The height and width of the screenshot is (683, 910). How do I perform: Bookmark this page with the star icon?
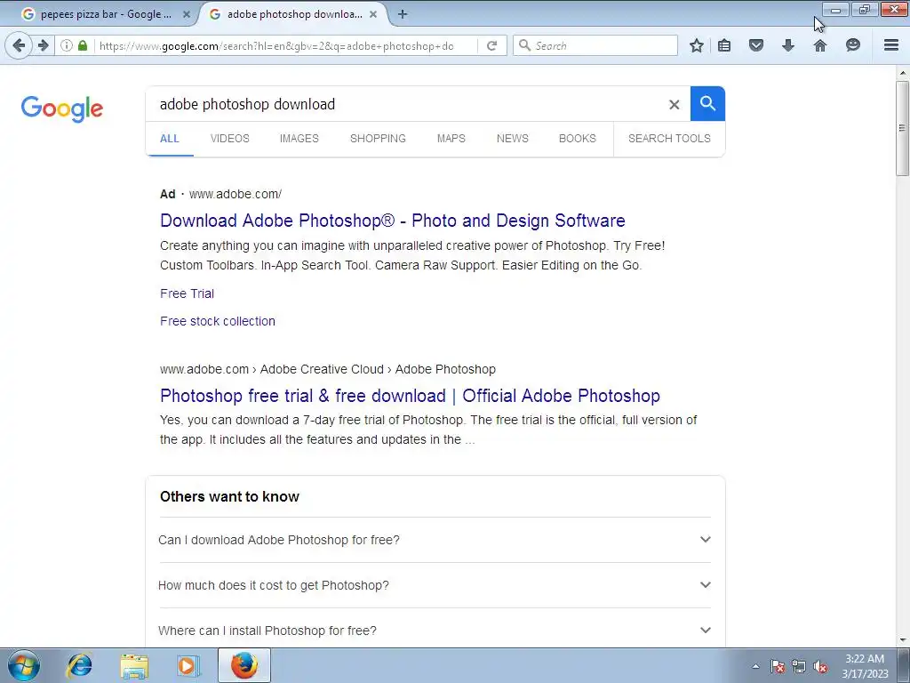point(697,45)
